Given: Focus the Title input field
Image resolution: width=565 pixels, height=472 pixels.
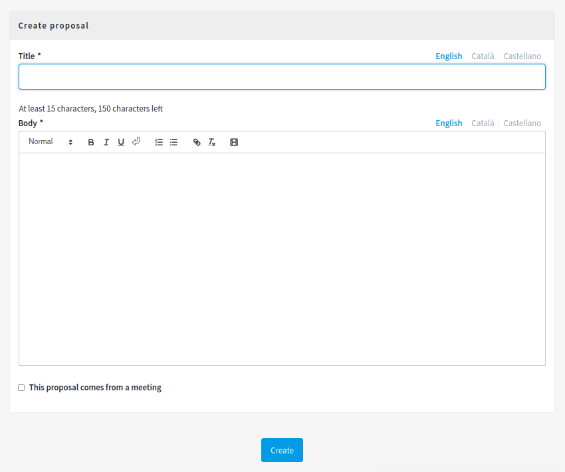Looking at the screenshot, I should (282, 76).
